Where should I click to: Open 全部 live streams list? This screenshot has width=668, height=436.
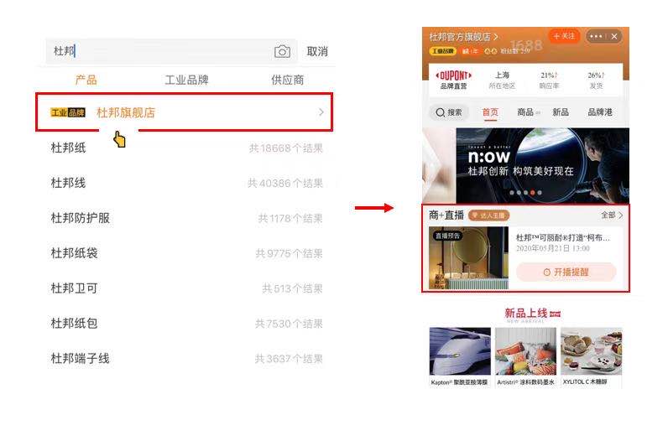pos(612,215)
